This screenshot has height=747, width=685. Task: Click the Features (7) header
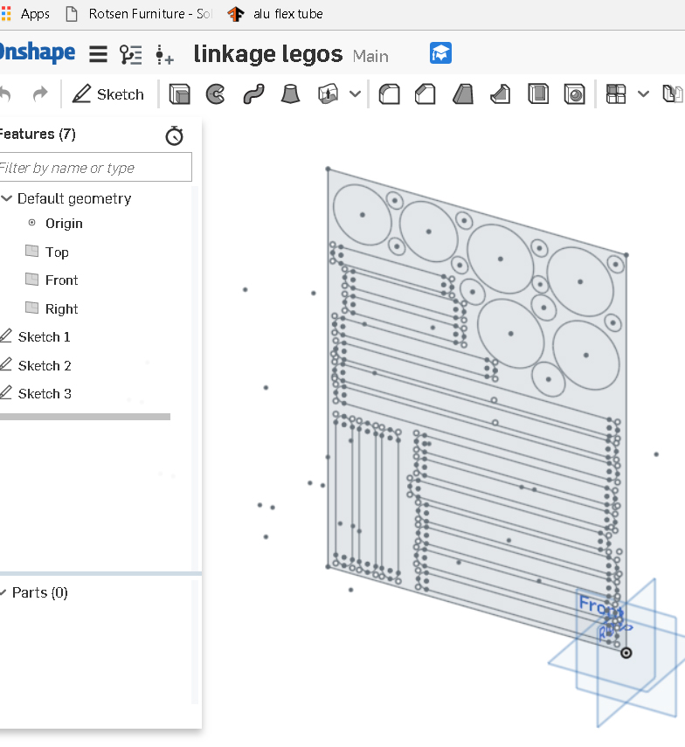coord(38,134)
